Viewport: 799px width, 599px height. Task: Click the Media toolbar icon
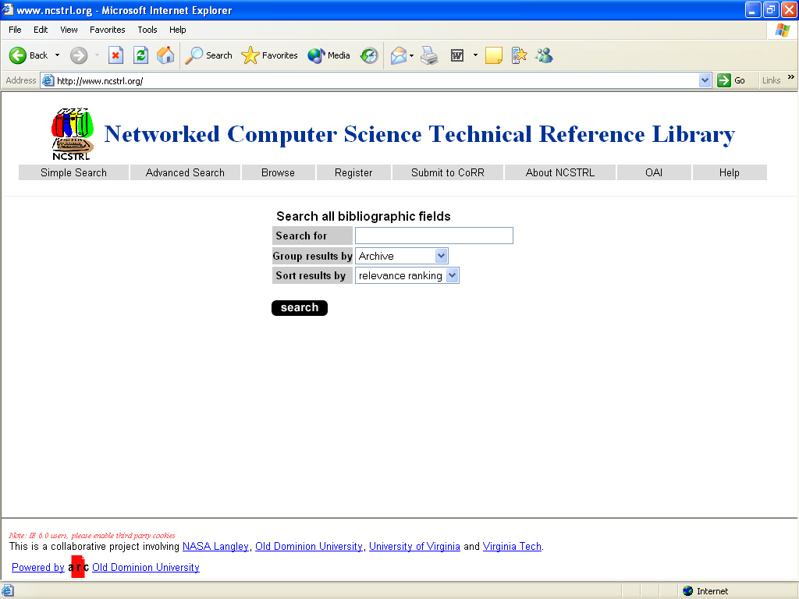click(x=315, y=55)
